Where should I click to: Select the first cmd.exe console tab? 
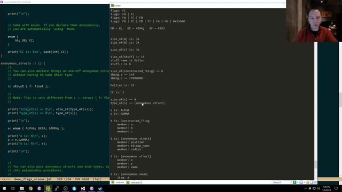(118, 182)
